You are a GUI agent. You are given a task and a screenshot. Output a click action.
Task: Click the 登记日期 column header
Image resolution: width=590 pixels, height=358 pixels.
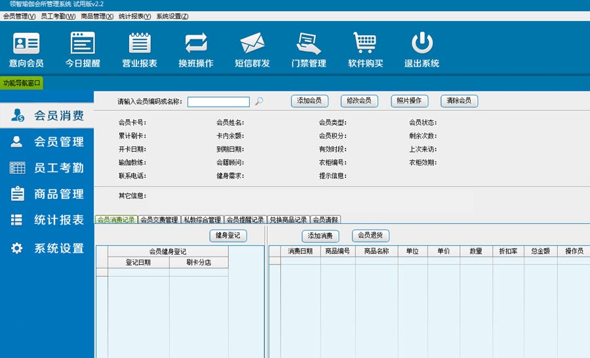(x=138, y=262)
